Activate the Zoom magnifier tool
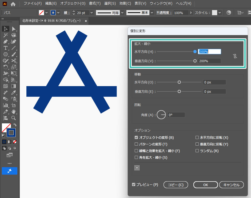Viewport: 251px width, 198px height. pyautogui.click(x=14, y=118)
